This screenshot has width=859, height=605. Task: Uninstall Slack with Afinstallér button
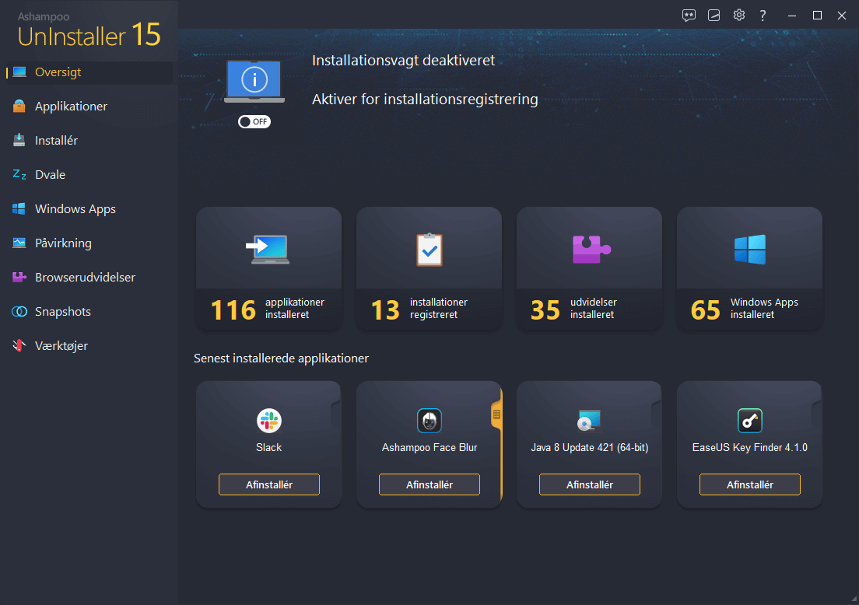268,484
